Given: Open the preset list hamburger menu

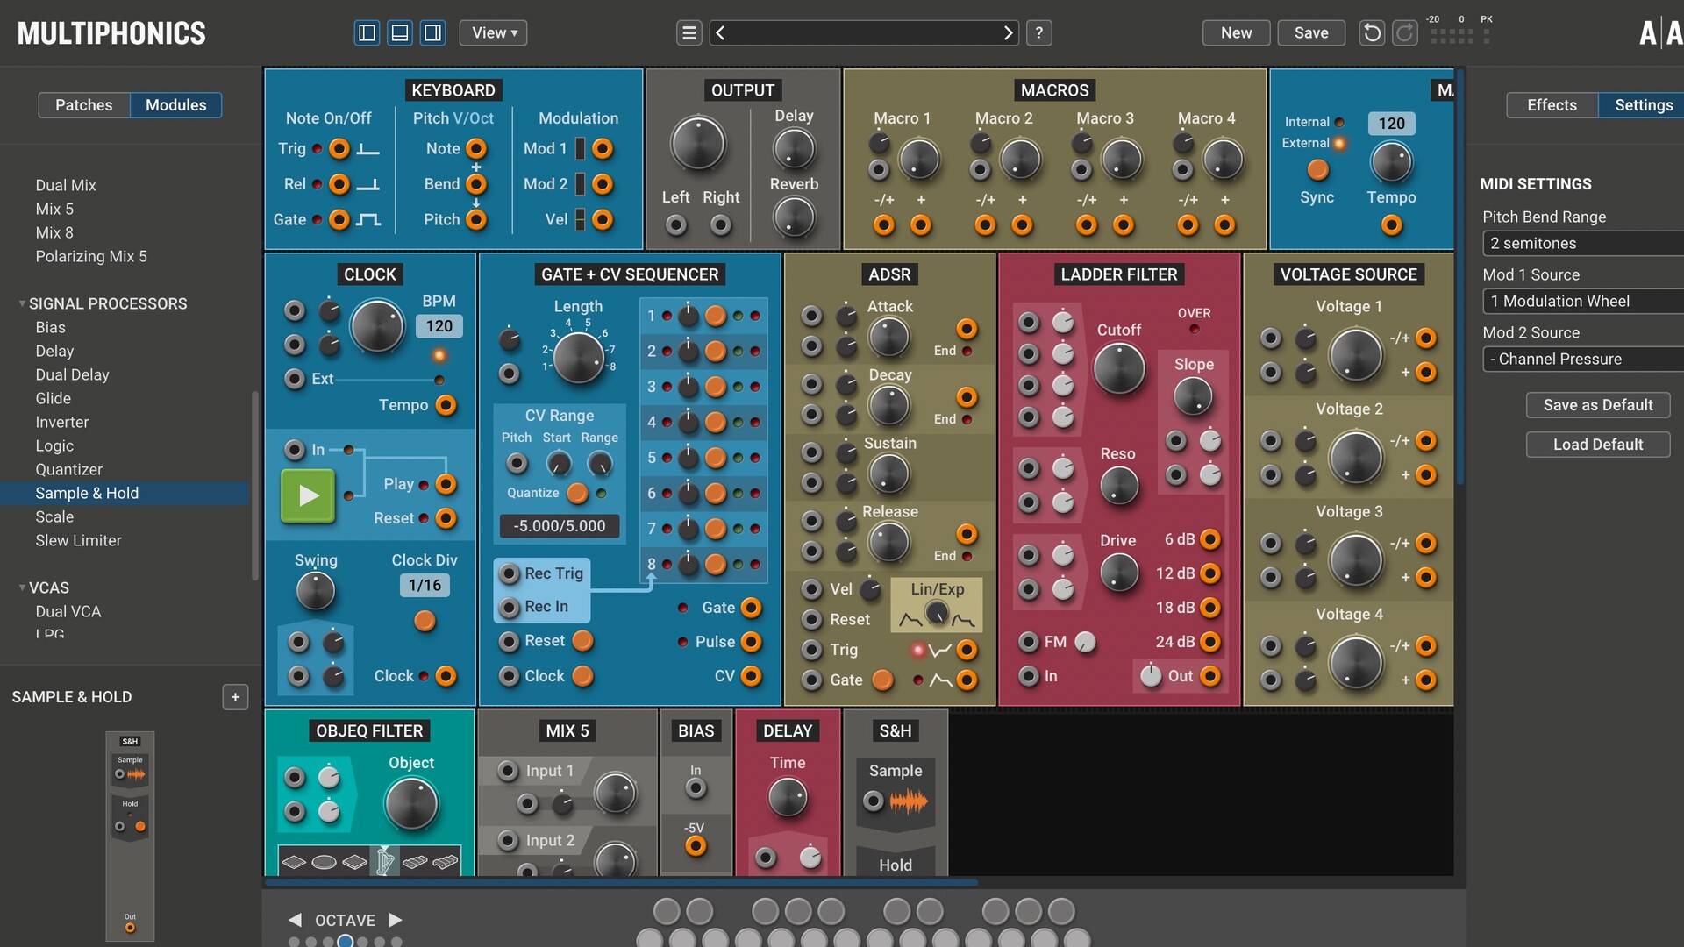Looking at the screenshot, I should tap(689, 33).
